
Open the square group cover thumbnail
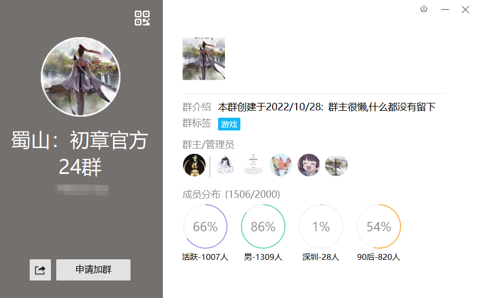pos(204,59)
